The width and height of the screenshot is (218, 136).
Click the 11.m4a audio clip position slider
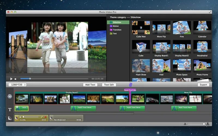(x=31, y=117)
